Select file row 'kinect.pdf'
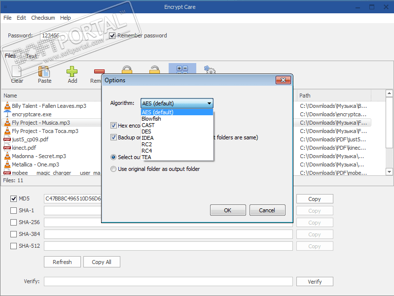 coord(51,148)
